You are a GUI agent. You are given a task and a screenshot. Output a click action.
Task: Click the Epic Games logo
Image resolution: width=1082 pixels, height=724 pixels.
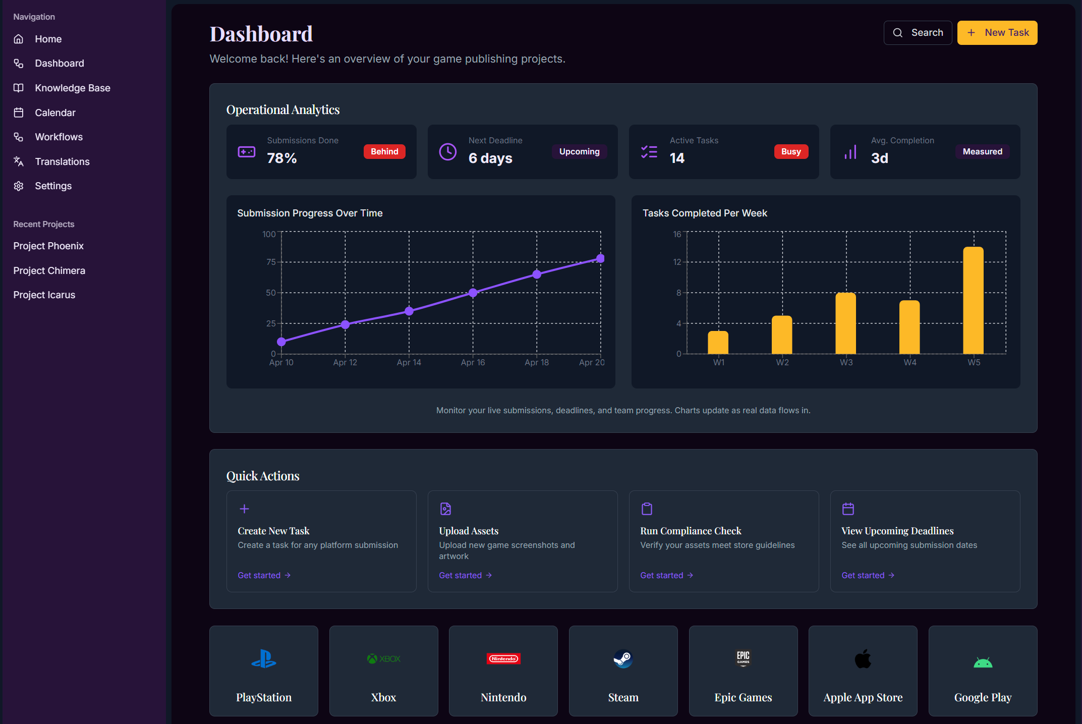(x=743, y=658)
